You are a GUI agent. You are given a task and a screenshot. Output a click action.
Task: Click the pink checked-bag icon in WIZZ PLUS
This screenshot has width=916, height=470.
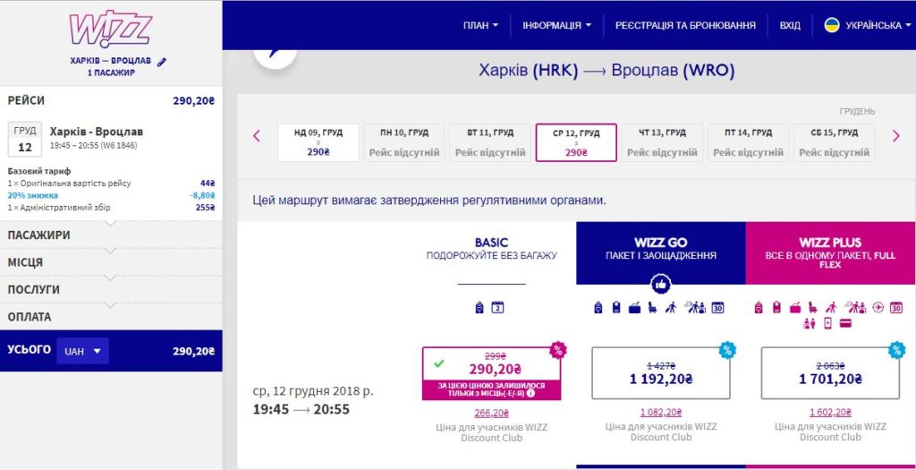coord(776,307)
